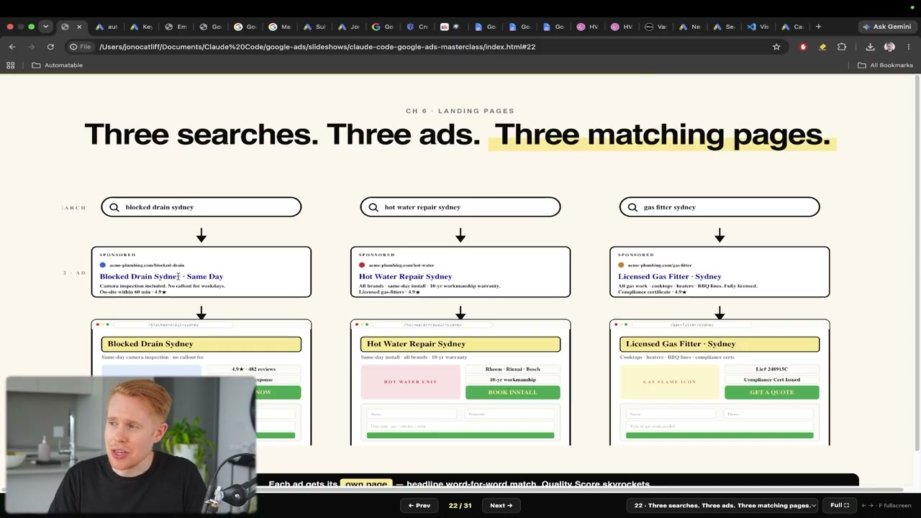This screenshot has height=518, width=921.
Task: Click the yellow highlighter extension icon
Action: (822, 47)
